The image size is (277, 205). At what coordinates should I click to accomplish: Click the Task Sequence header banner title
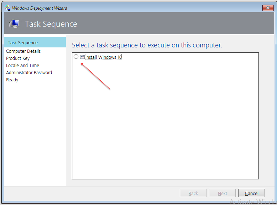pos(51,24)
